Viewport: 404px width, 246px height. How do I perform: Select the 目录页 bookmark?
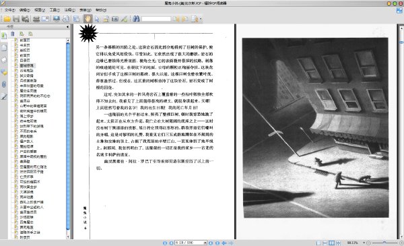pyautogui.click(x=25, y=61)
